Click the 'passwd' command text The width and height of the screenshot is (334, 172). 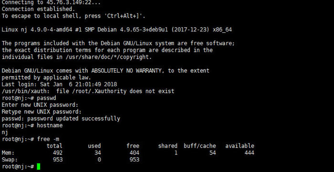tap(46, 99)
